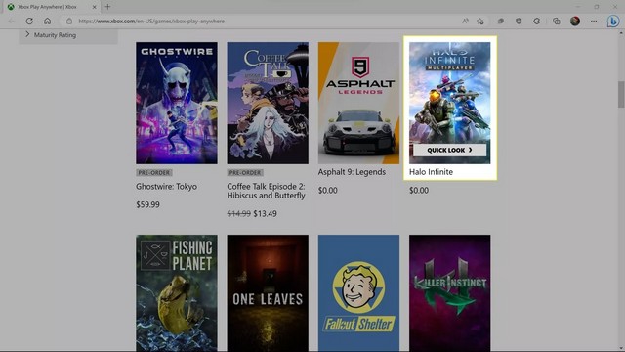Click the vertical page scrollbar thumb
Image resolution: width=625 pixels, height=352 pixels.
[621, 94]
